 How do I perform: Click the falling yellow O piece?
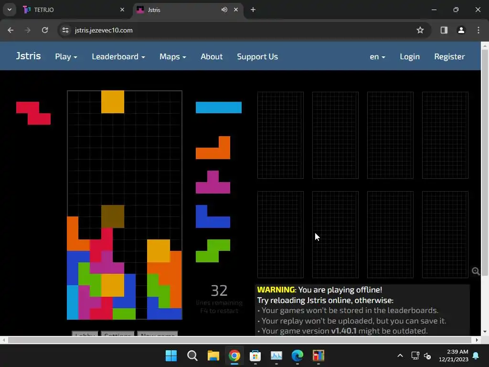(113, 102)
